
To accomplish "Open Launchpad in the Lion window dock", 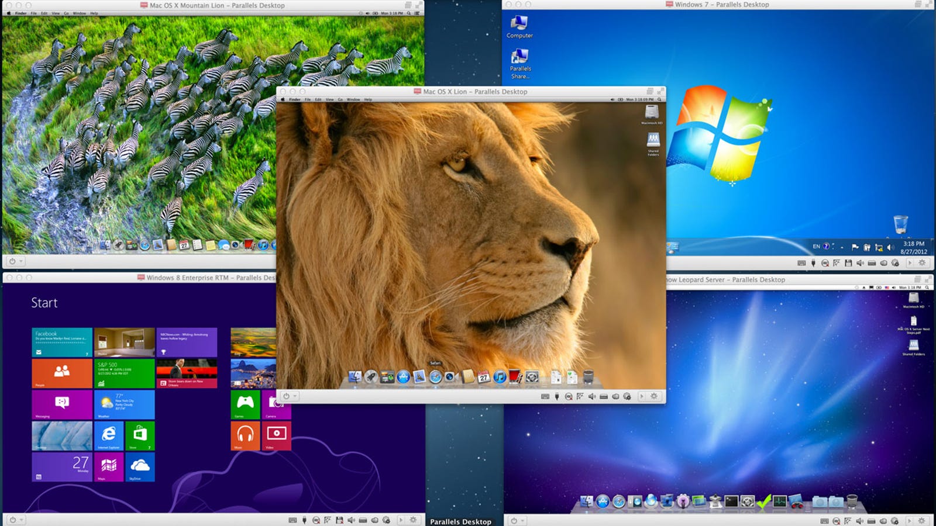I will (371, 377).
